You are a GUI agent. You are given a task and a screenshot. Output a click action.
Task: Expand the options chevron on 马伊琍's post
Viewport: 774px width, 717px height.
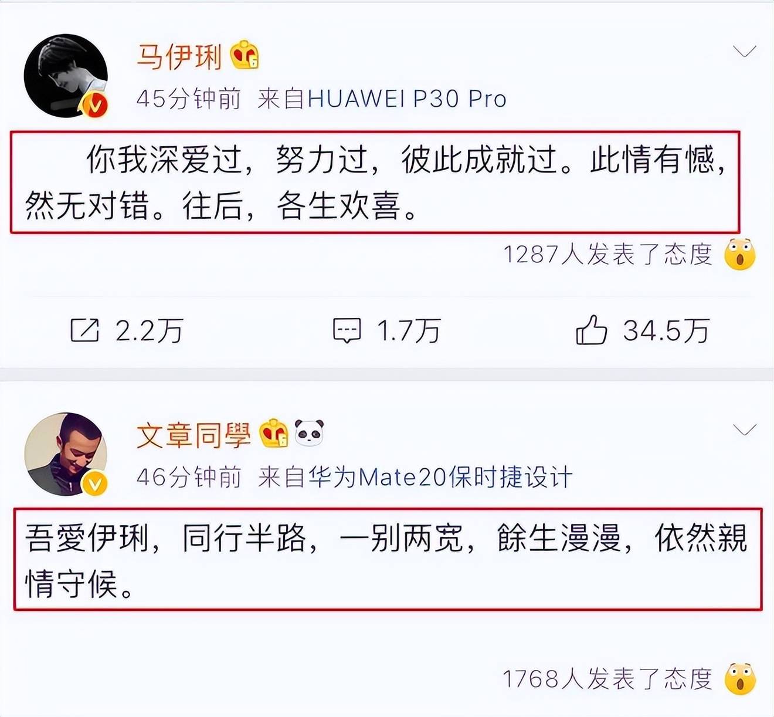[745, 52]
